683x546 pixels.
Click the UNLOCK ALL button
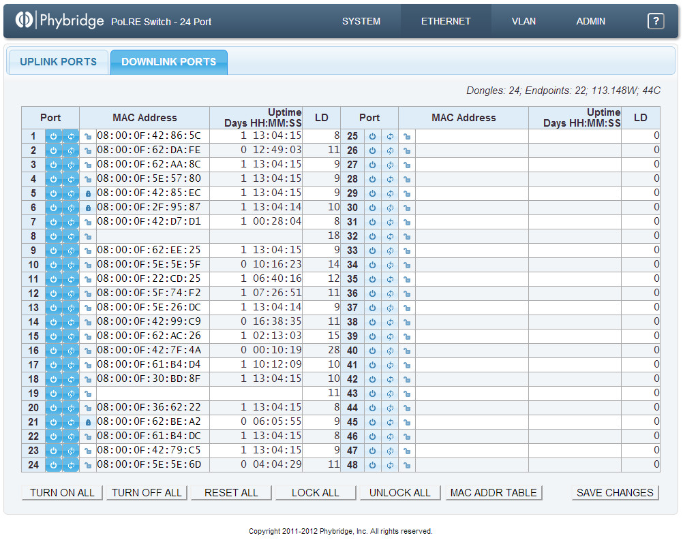coord(400,492)
